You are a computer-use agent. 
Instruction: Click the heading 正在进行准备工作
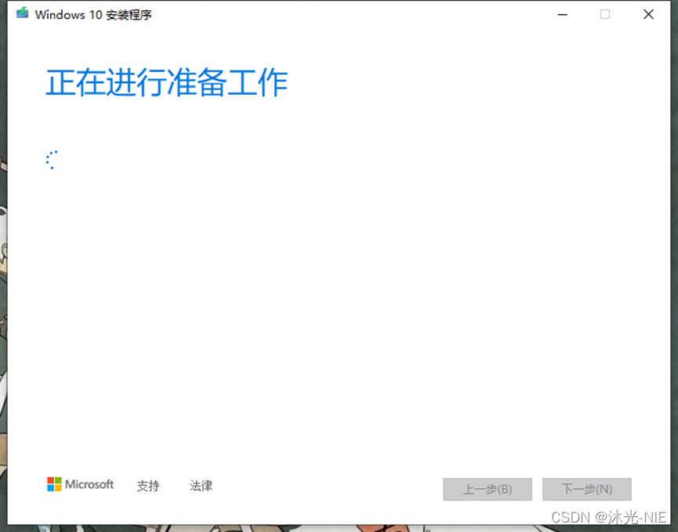click(167, 82)
